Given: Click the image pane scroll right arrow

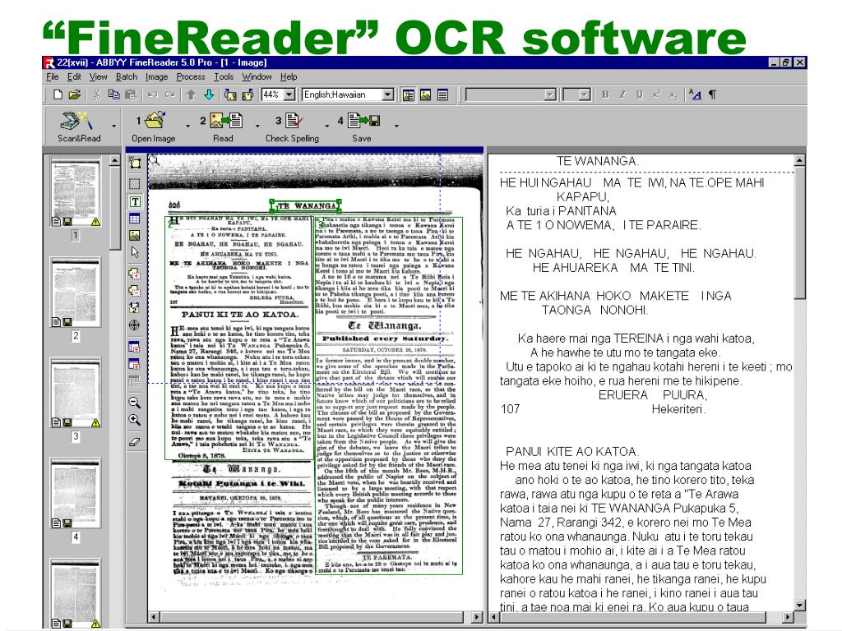Looking at the screenshot, I should (477, 617).
